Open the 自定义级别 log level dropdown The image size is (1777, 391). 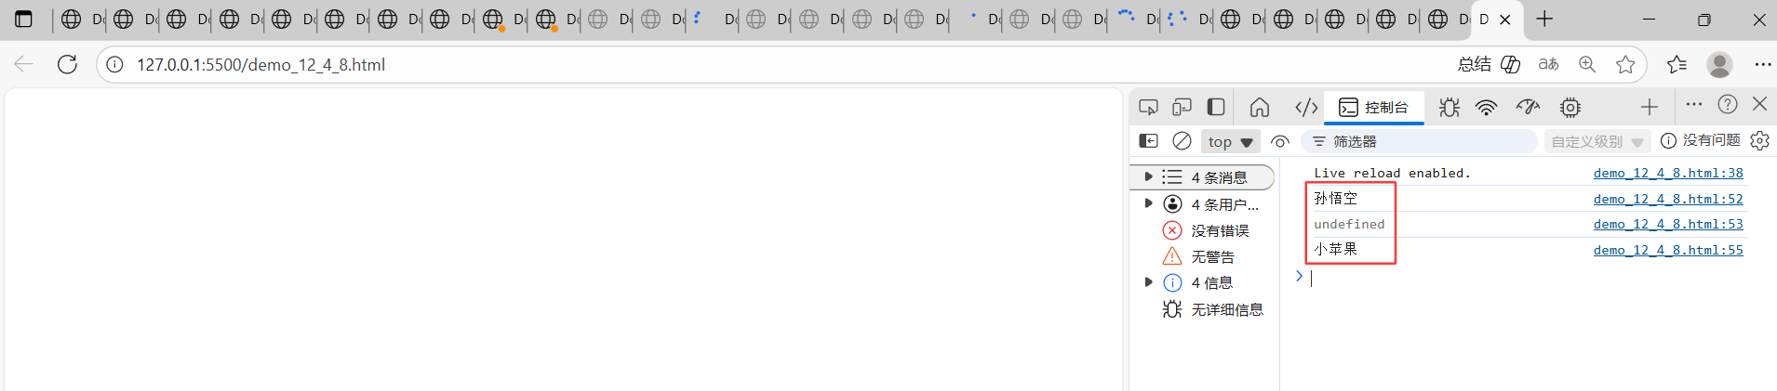click(1597, 142)
